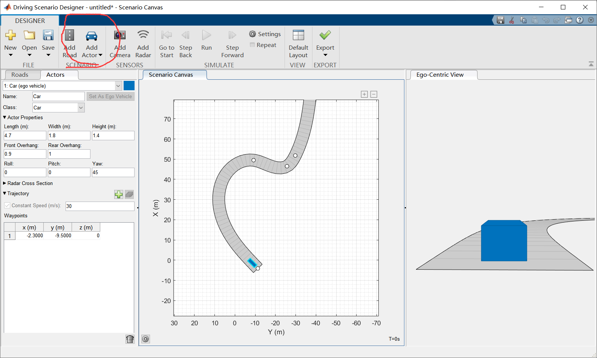Click the Switch Windows icon in title strip
Viewport: 597px width, 358px height.
[568, 20]
